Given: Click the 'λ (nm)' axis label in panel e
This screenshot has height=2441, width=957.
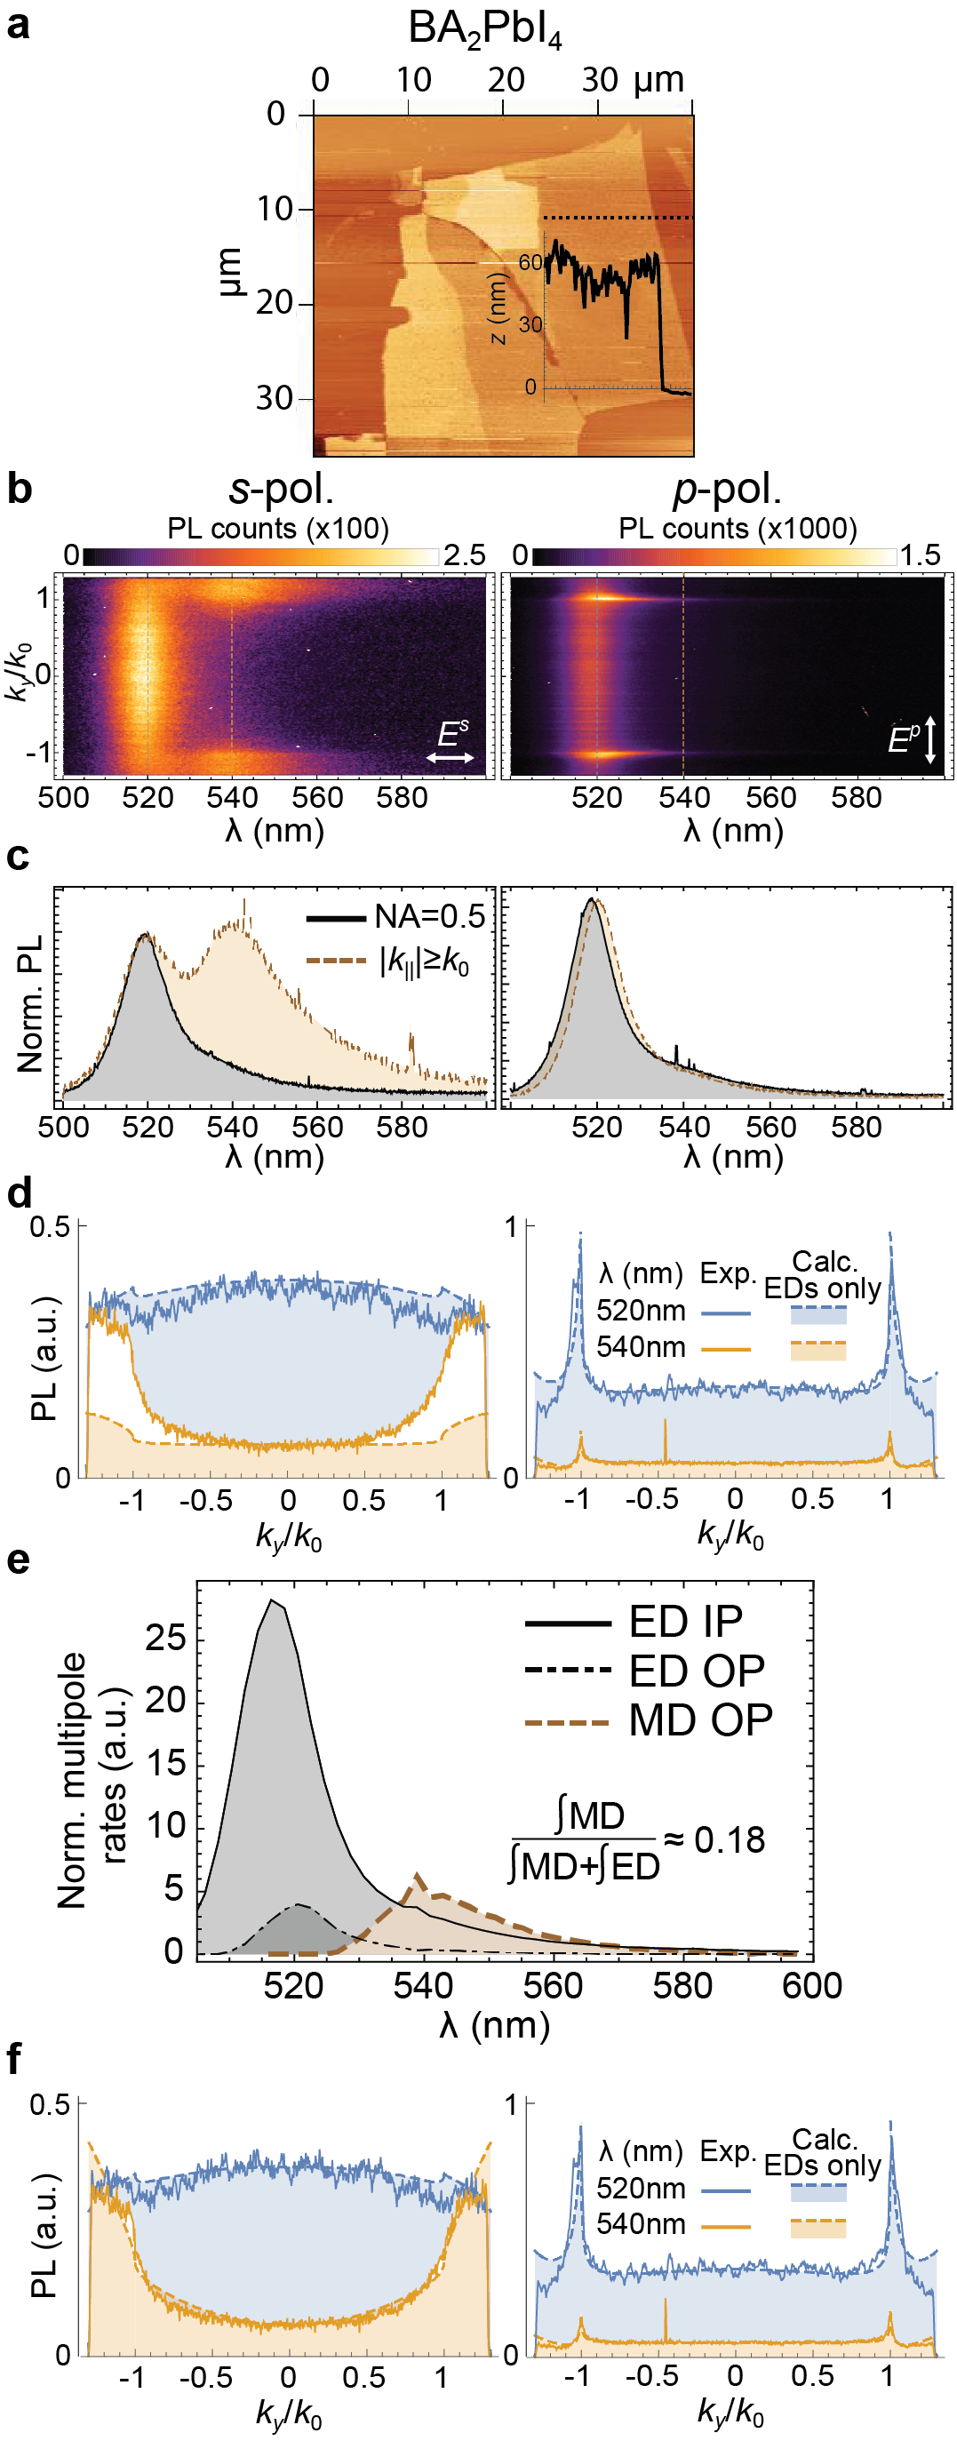Looking at the screenshot, I should pos(495,2024).
